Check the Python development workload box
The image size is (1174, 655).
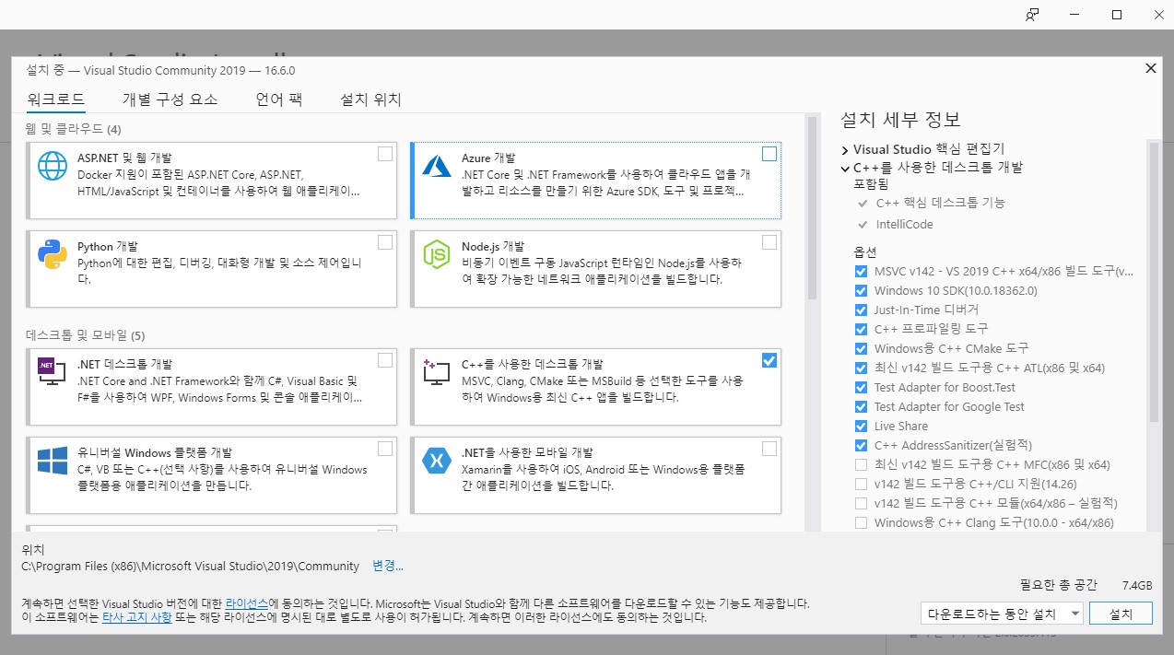(385, 242)
